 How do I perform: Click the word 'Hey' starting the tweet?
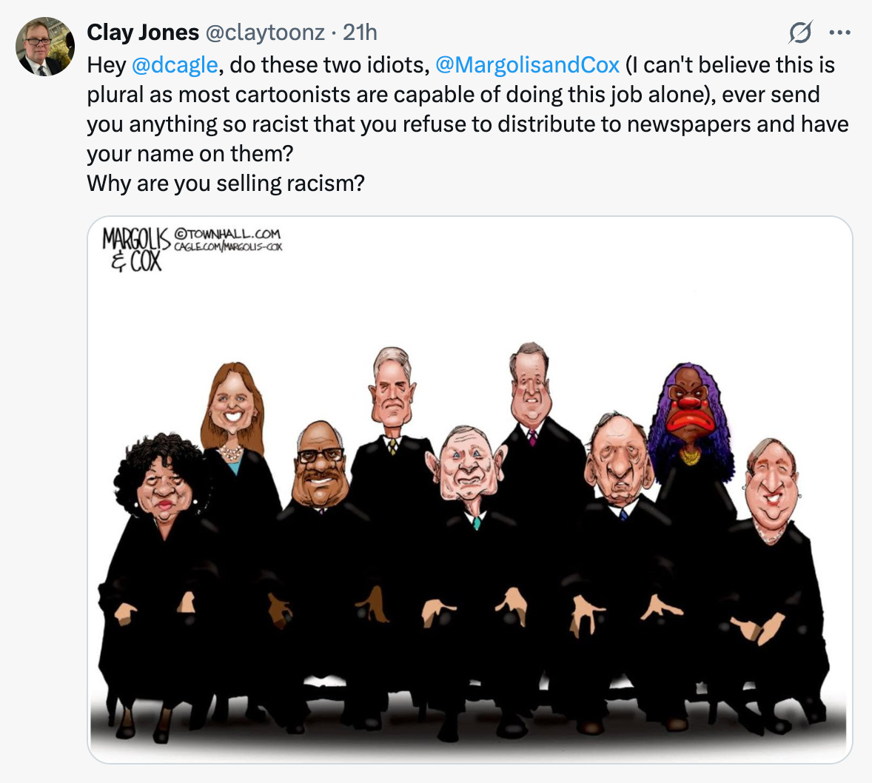click(106, 66)
